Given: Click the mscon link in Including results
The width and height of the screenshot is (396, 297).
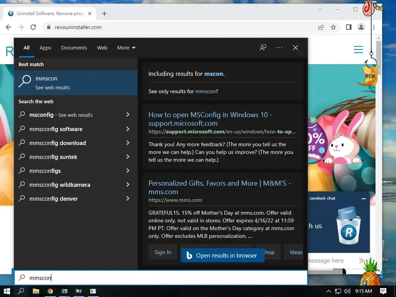Looking at the screenshot, I should (213, 74).
